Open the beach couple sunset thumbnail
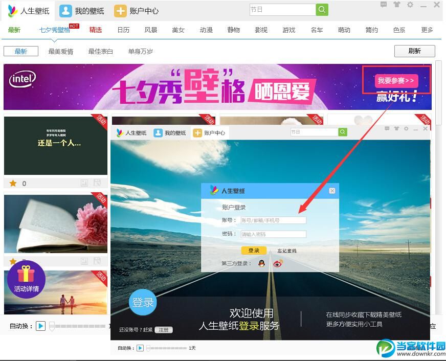Screen dimensions: 446x361 (x=55, y=292)
